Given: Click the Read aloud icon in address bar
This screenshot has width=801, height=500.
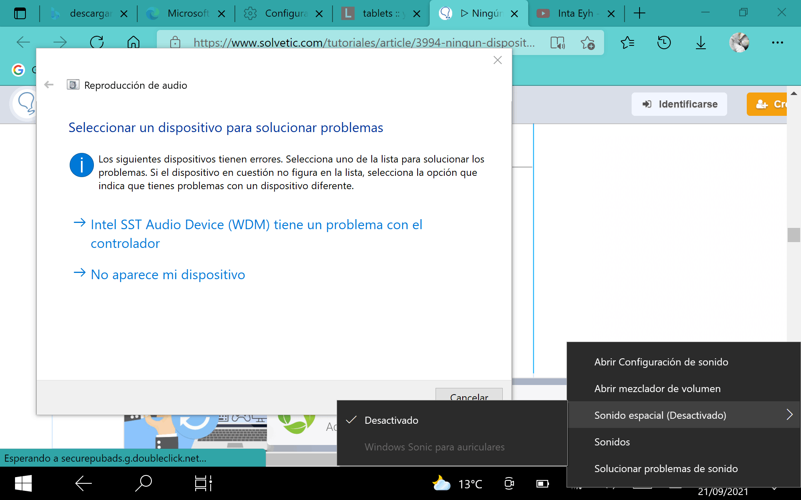Looking at the screenshot, I should tap(557, 42).
